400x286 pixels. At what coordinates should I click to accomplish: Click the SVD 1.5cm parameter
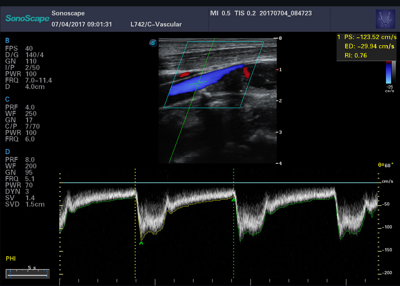click(x=25, y=204)
